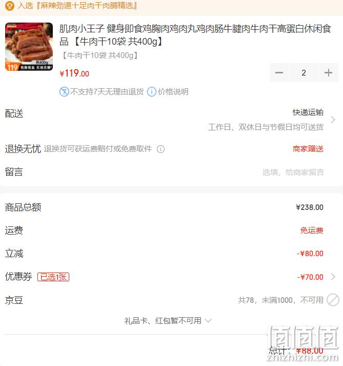Click the 快递运输 delivery method text
Viewport: 343px width, 366px height.
308,112
